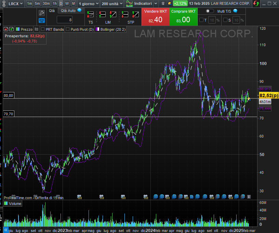Image resolution: width=279 pixels, height=233 pixels.
Task: Switch to the 5m timeframe
Action: 37,3
